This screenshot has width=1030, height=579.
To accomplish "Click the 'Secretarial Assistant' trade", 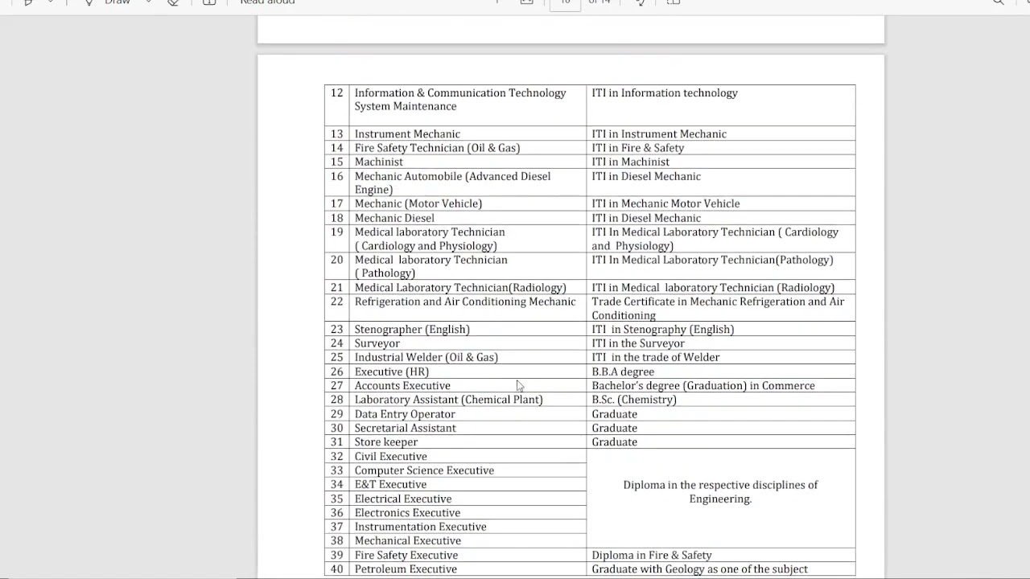I will tap(406, 428).
